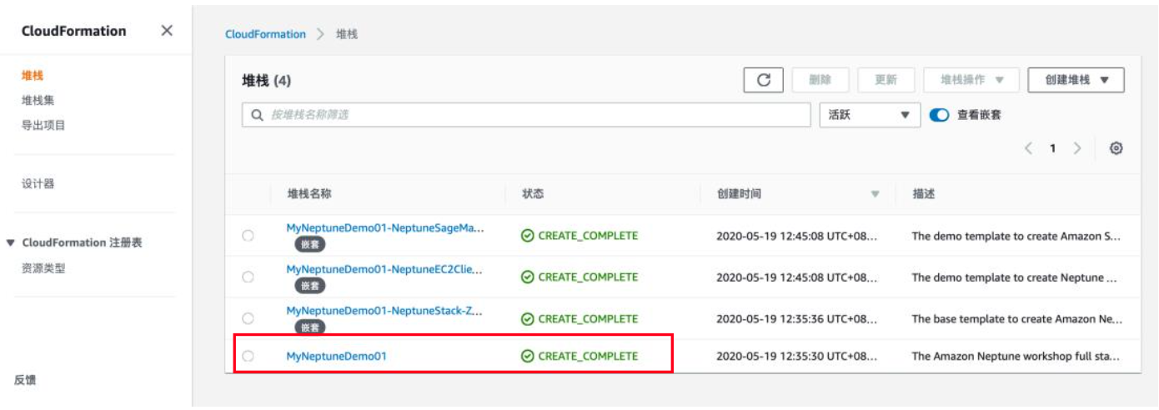The image size is (1159, 410).
Task: Click timestamp 2020-05-19 12:35:30
Action: [x=797, y=356]
